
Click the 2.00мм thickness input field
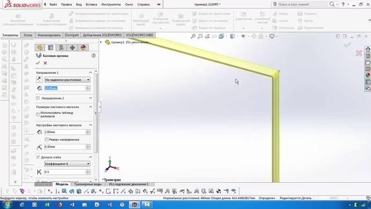[x=65, y=132]
